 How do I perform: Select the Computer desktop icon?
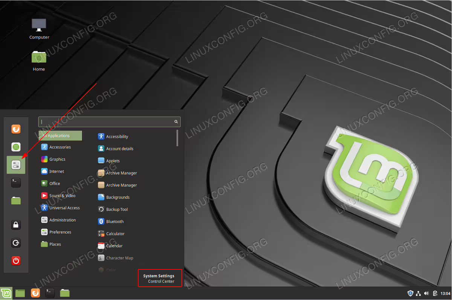tap(39, 29)
